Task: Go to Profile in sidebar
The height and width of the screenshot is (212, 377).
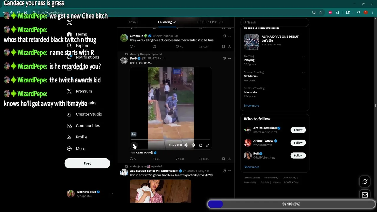Action: coord(77,137)
